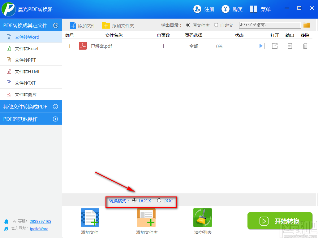
Task: Open the lpdftoWord official website link
Action: click(x=39, y=229)
